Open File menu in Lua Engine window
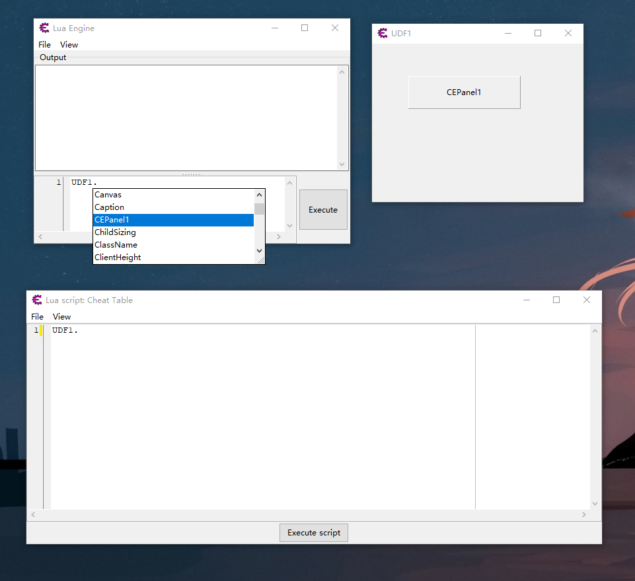This screenshot has width=635, height=581. 44,45
